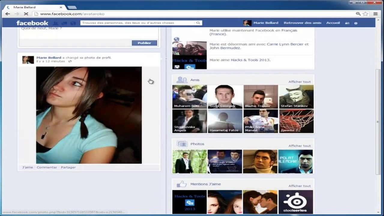384x216 pixels.
Task: Open friend Muharem Buki thumbnail
Action: coord(189,97)
